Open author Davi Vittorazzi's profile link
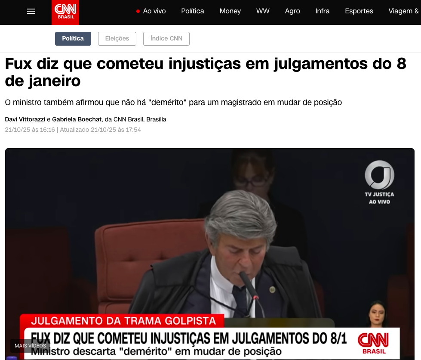Screen dimensions: 421x360 point(25,119)
